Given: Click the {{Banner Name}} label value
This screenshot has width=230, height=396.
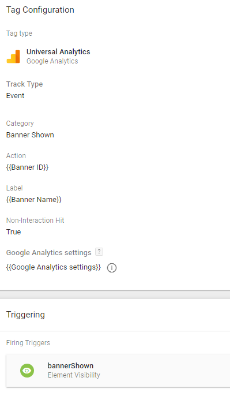Looking at the screenshot, I should point(34,200).
